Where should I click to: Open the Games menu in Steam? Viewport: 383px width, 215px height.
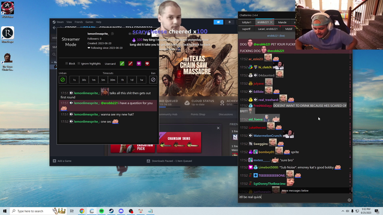tap(89, 22)
